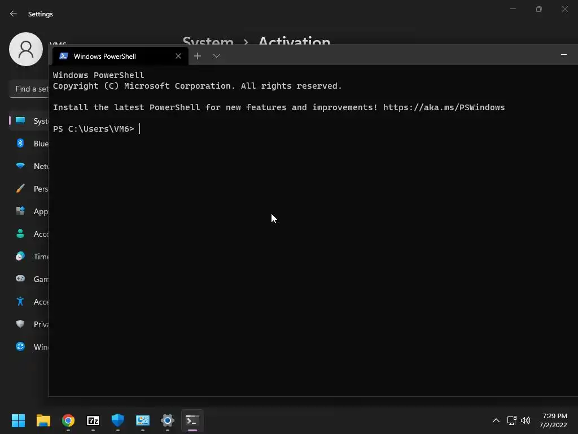Open the volume speaker tray icon
This screenshot has height=434, width=578.
[526, 420]
